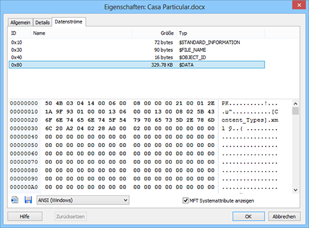Click the 90 bytes size value
This screenshot has width=309, height=228.
[164, 50]
